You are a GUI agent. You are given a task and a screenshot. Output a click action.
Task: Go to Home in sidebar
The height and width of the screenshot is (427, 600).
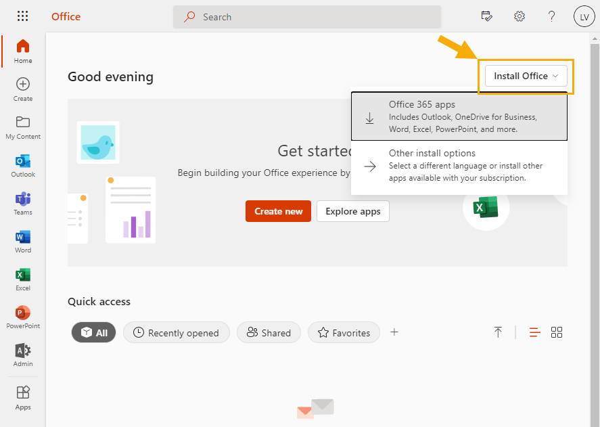tap(23, 51)
